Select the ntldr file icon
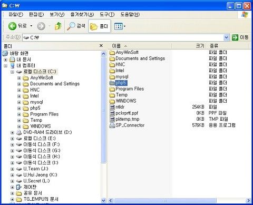This screenshot has width=253, height=205. coord(112,107)
